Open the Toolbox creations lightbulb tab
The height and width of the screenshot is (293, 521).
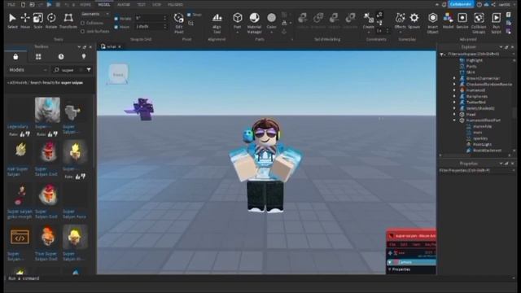84,57
